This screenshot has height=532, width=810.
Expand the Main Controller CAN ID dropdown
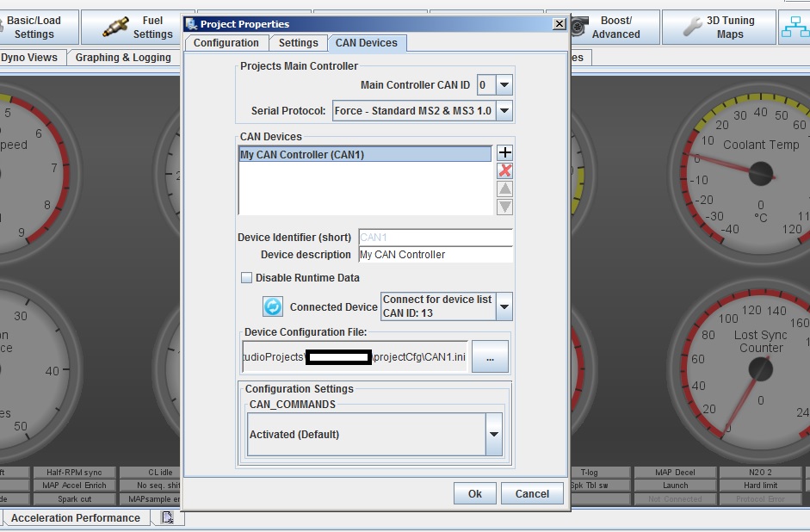[x=504, y=85]
